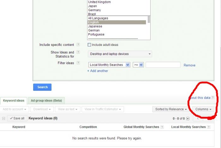Screen dimensions: 221x148
Task: Select Portuguese in language list
Action: coord(96,34)
